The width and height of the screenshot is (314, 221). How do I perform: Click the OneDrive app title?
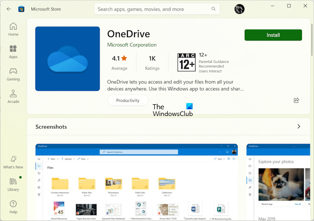[x=129, y=34]
